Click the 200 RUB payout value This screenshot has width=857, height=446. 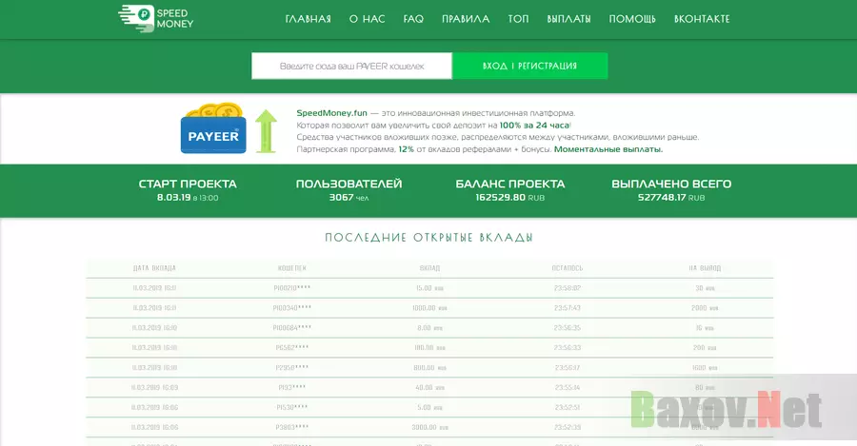(x=705, y=348)
